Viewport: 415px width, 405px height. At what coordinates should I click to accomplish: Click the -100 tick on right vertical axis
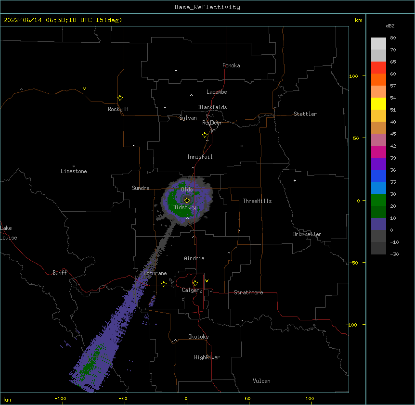[x=352, y=325]
